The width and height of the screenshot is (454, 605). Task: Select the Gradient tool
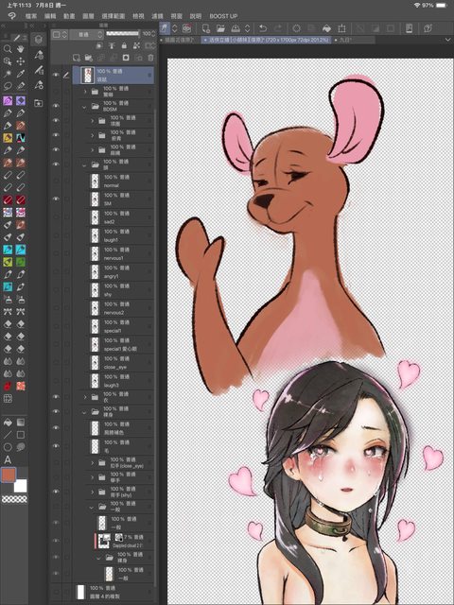[x=21, y=423]
